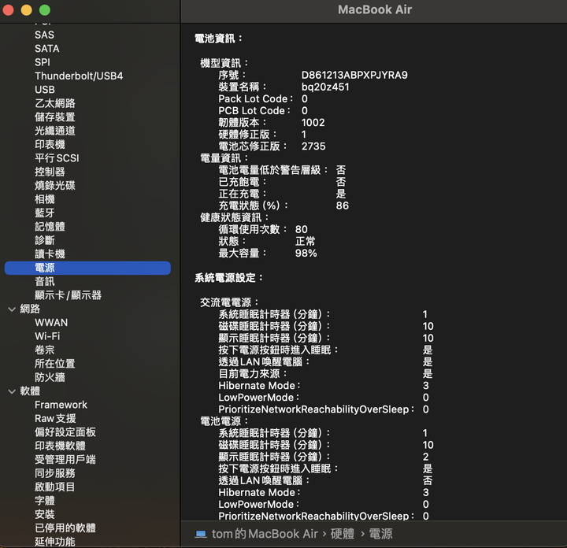Screen dimensions: 567x548
Task: Select 藍牙 in the sidebar
Action: (45, 213)
